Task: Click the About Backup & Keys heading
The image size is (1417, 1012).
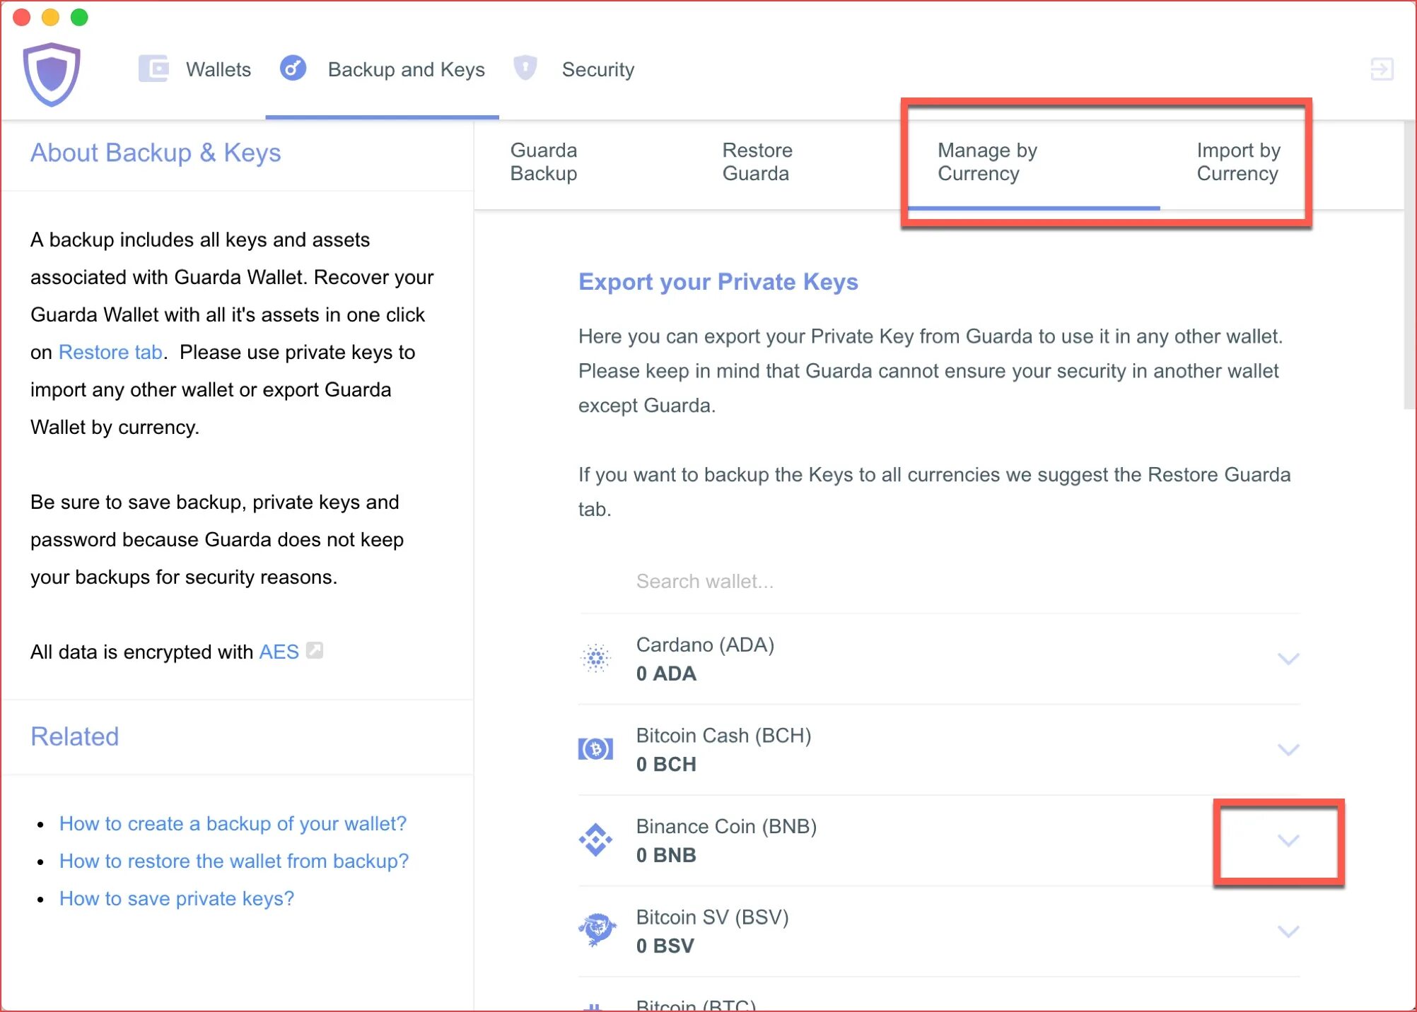Action: [156, 153]
